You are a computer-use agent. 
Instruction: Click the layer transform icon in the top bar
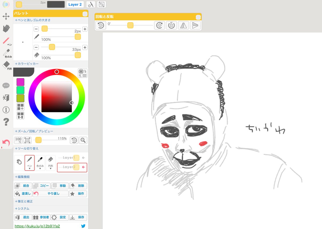tap(101, 4)
